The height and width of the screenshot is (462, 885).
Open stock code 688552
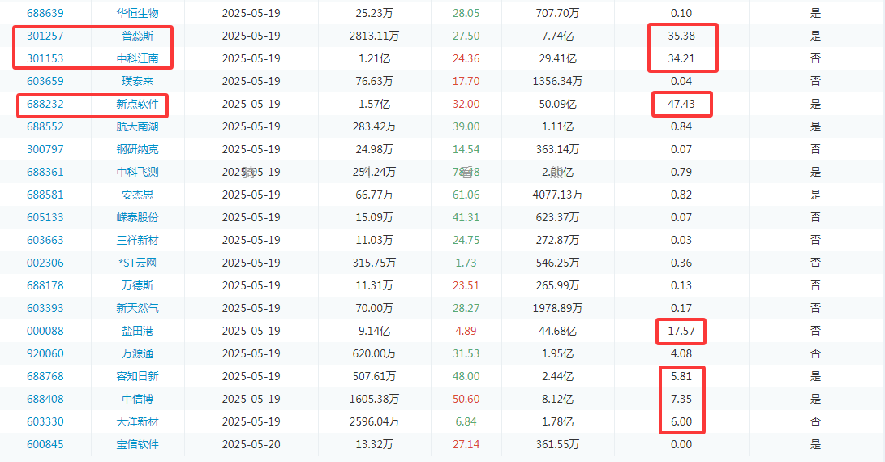point(45,126)
